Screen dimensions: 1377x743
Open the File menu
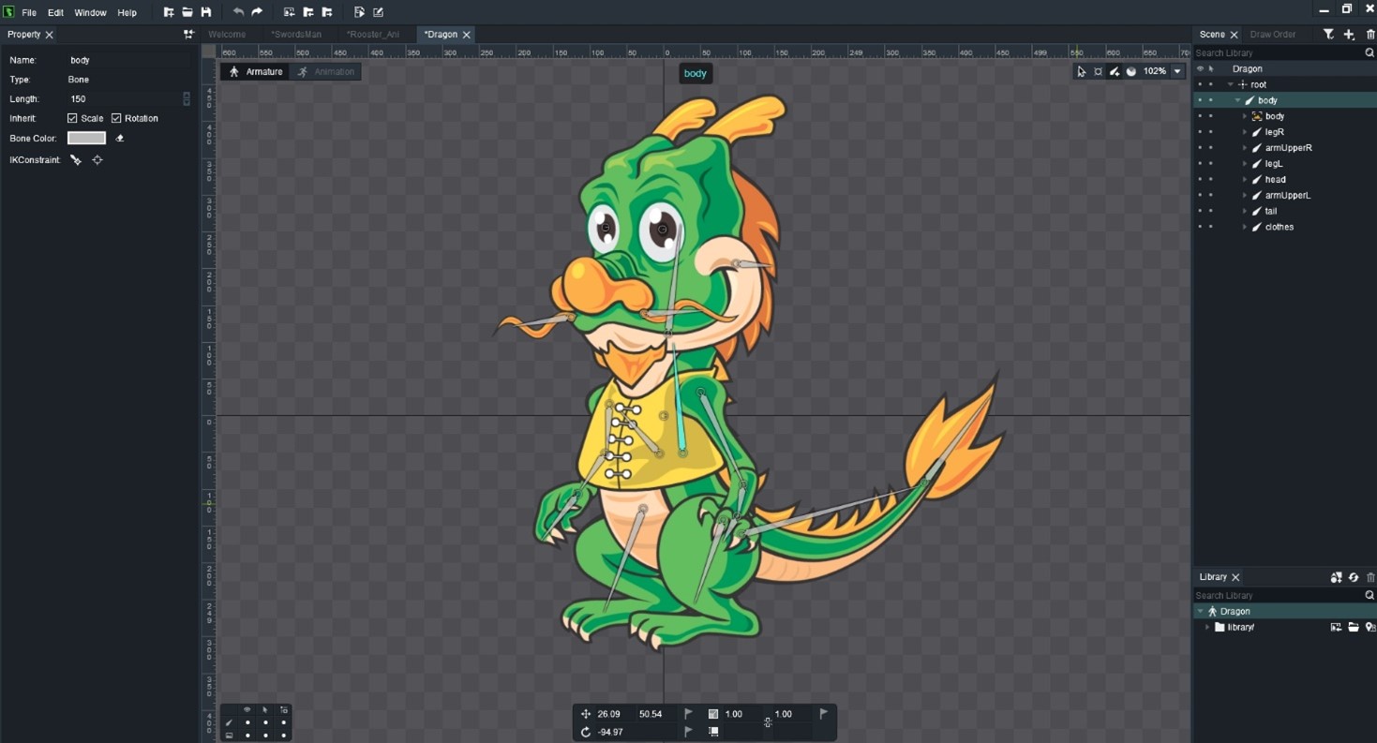pyautogui.click(x=29, y=13)
